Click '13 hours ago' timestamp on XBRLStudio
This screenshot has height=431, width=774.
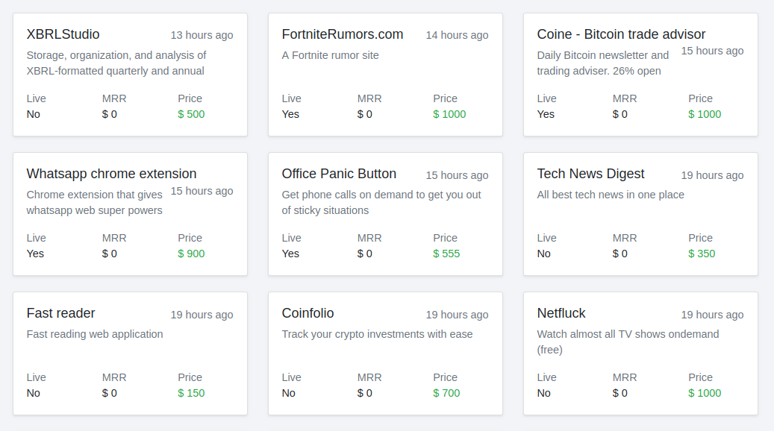tap(202, 35)
